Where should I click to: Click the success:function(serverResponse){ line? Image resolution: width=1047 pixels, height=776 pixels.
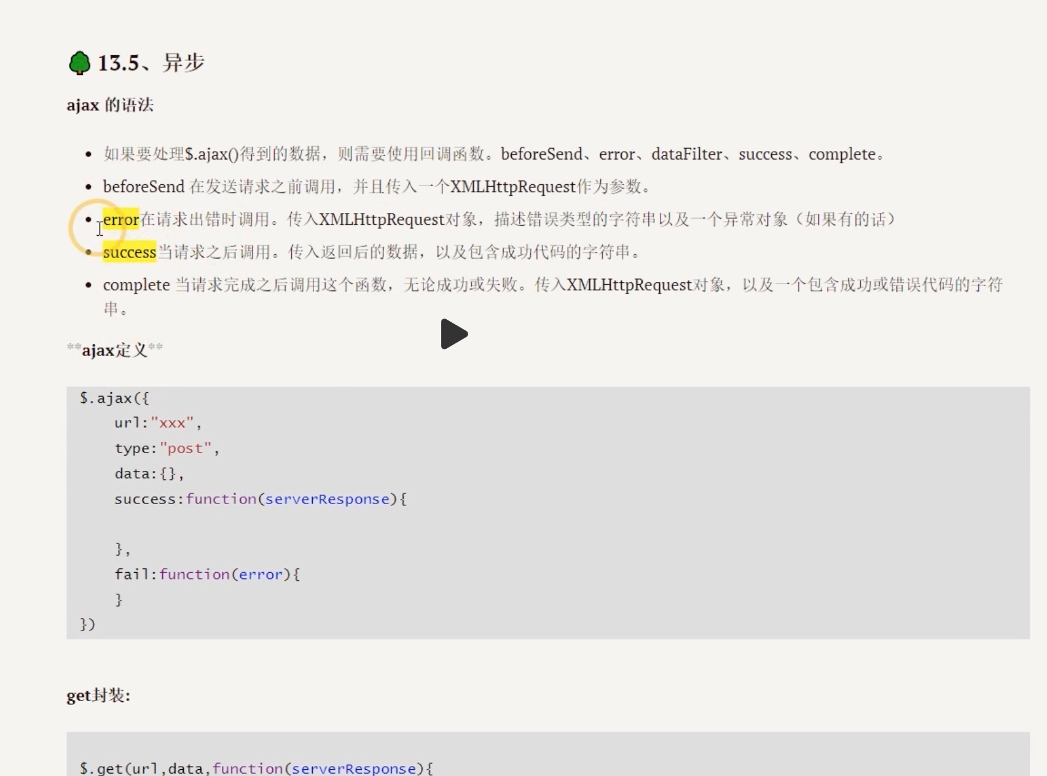point(261,499)
